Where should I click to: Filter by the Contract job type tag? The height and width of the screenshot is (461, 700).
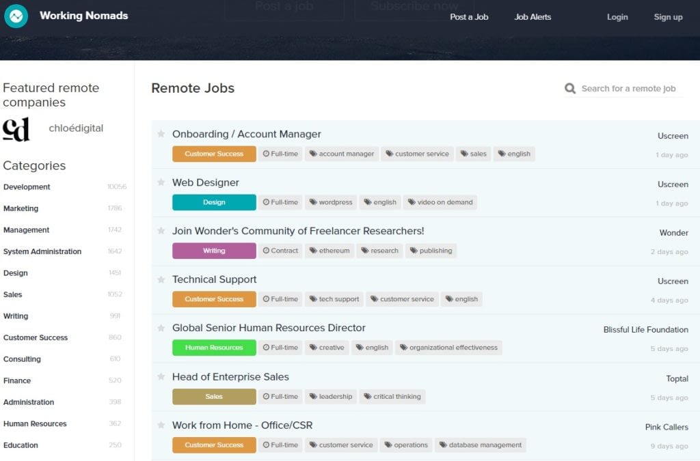point(280,251)
